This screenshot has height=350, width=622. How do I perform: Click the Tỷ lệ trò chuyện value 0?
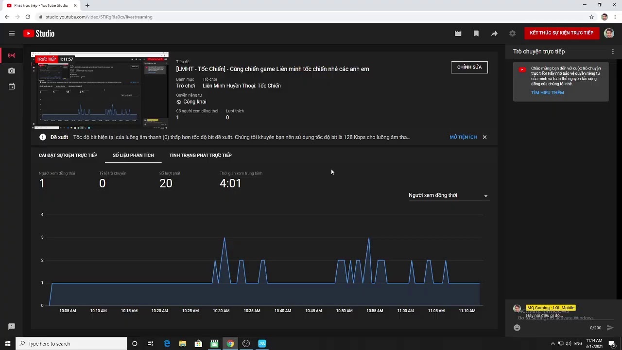click(102, 183)
